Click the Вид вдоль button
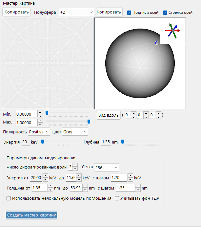The width and height of the screenshot is (201, 227). coord(109,115)
